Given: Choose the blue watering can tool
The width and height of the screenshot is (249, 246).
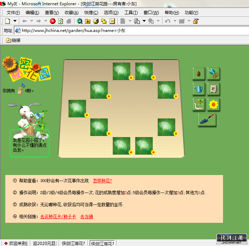Looking at the screenshot, I should click(x=199, y=89).
